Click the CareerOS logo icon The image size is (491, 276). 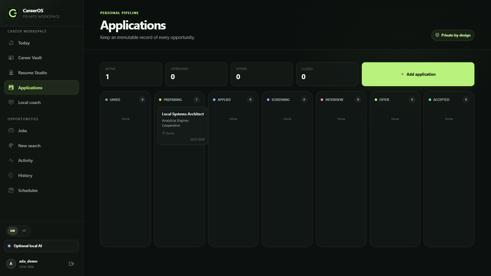13,13
